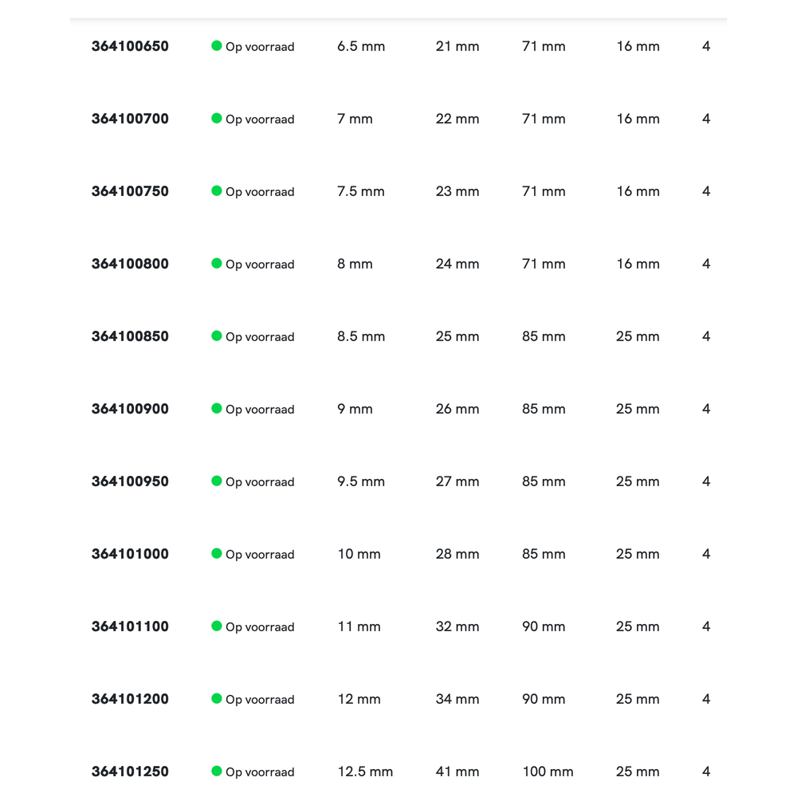797x797 pixels.
Task: Click product number 364101000
Action: pos(130,554)
